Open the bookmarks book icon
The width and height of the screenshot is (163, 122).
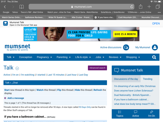tap(21, 7)
